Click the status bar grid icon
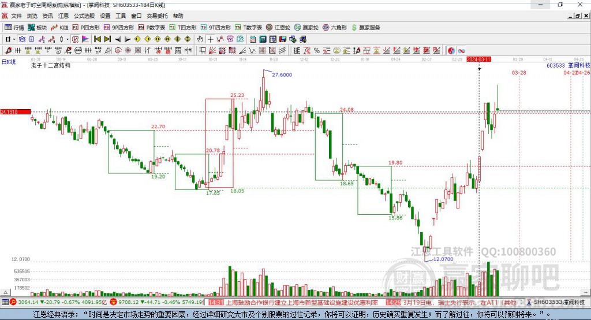Viewport: 591px width, 320px height. pyautogui.click(x=5, y=302)
